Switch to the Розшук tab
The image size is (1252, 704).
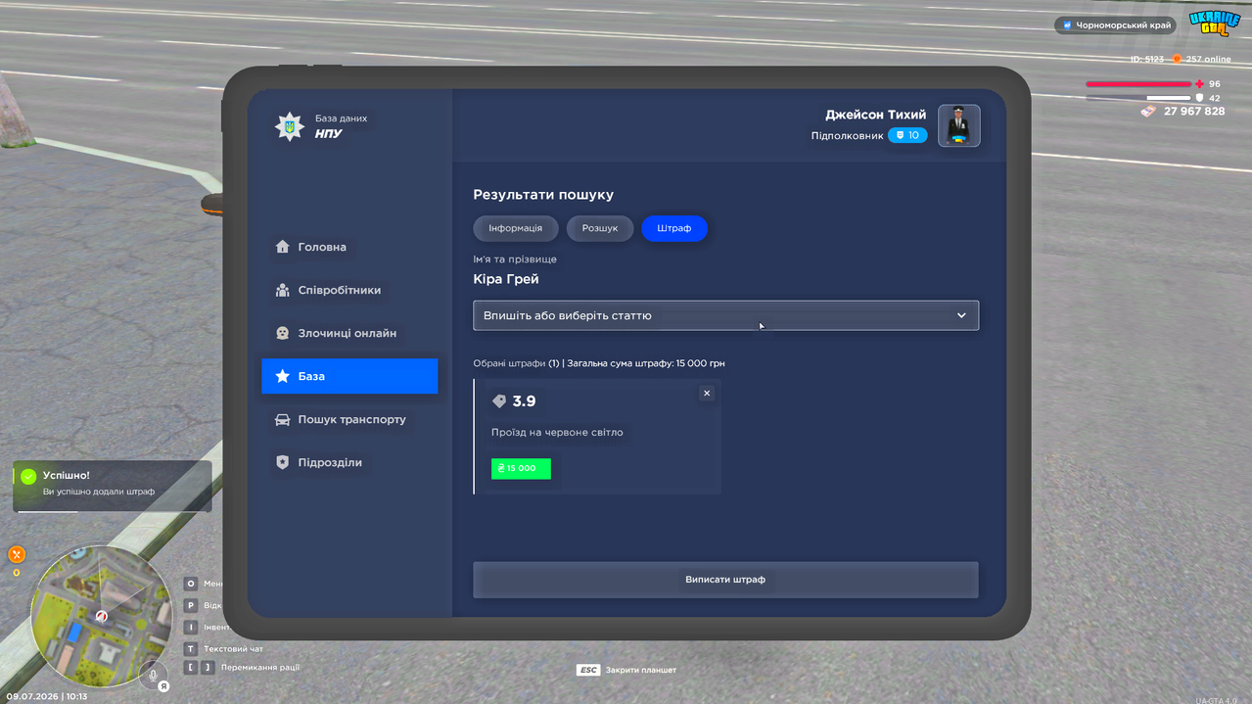tap(600, 228)
